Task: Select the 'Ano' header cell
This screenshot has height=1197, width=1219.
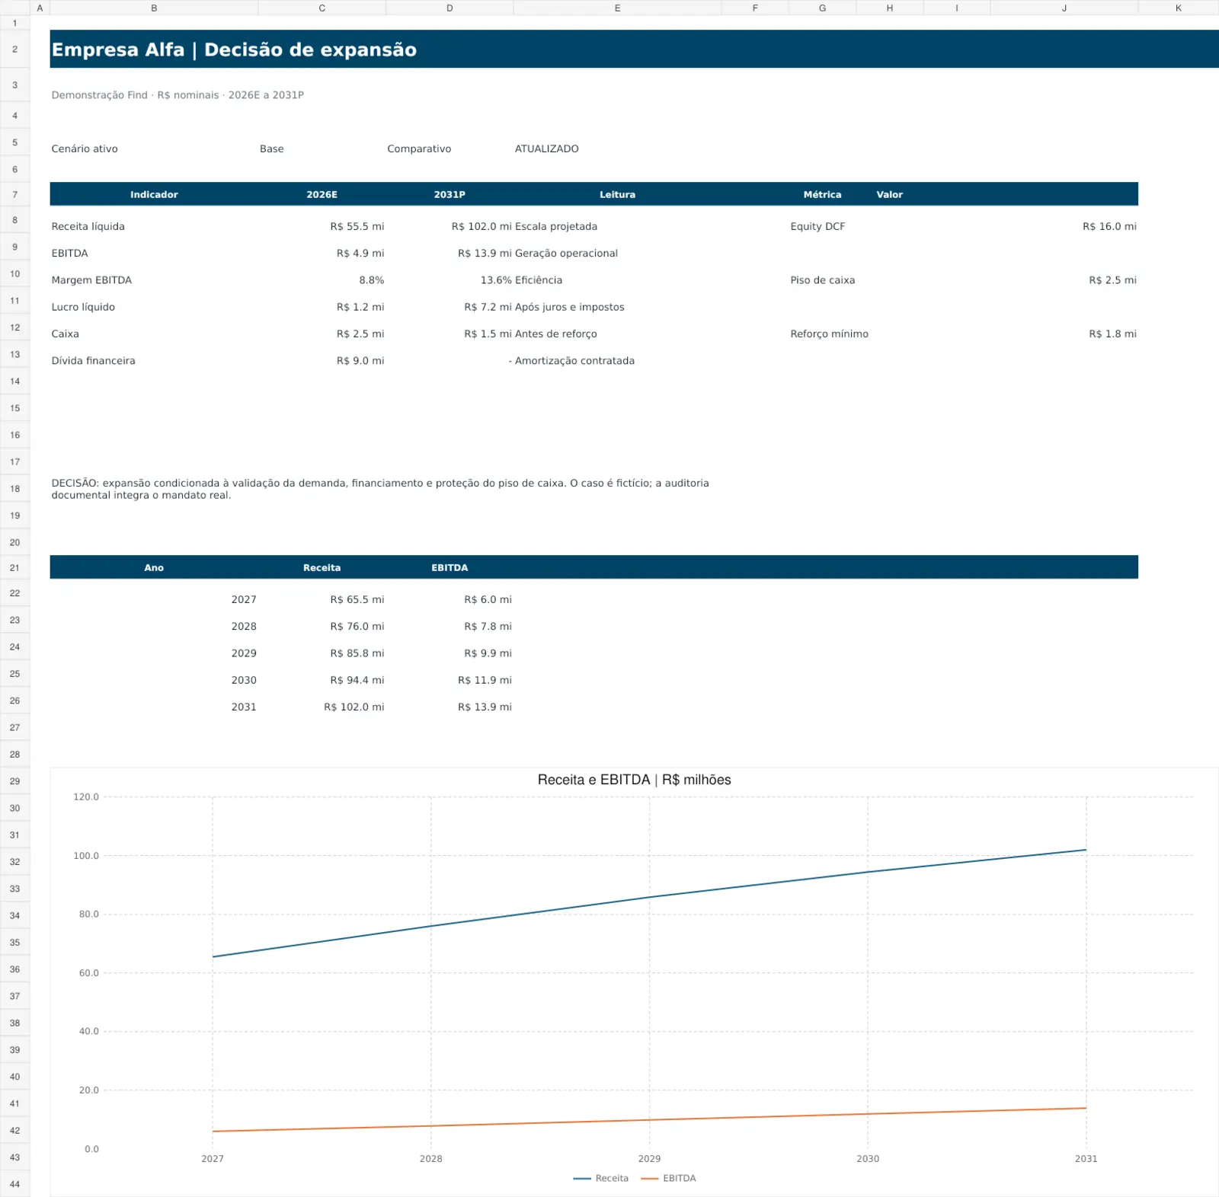Action: [x=154, y=567]
